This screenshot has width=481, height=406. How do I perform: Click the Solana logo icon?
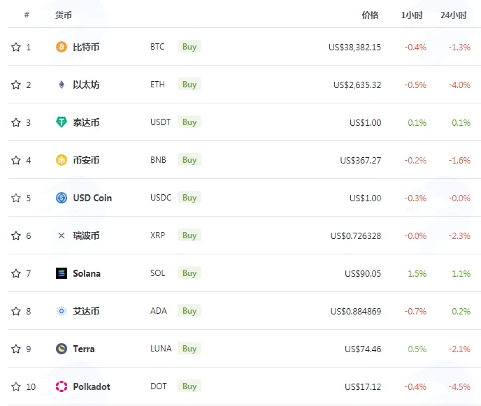tap(62, 273)
